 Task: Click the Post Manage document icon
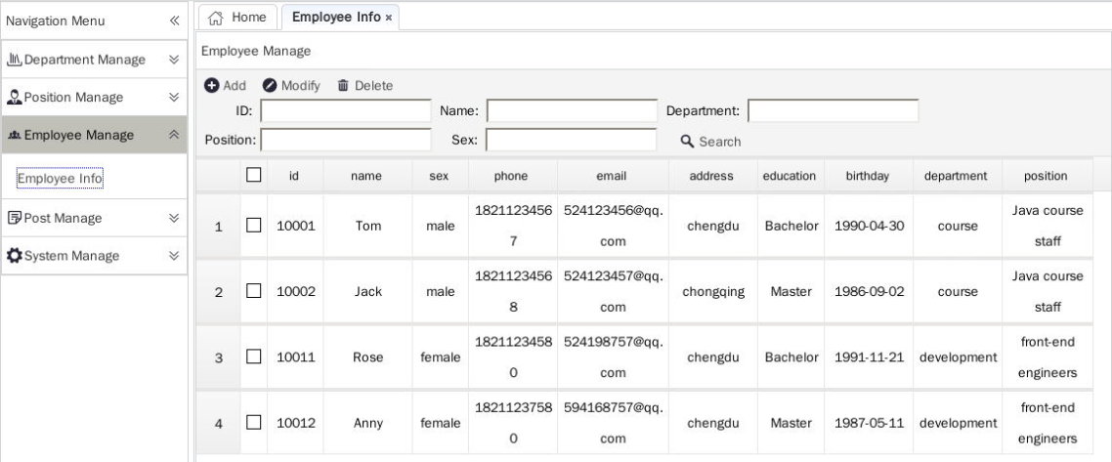[15, 218]
